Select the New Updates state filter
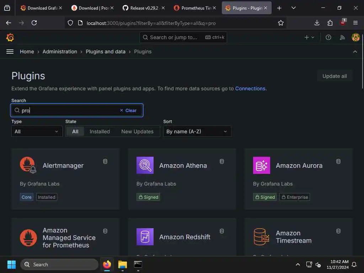This screenshot has width=364, height=273. (137, 132)
